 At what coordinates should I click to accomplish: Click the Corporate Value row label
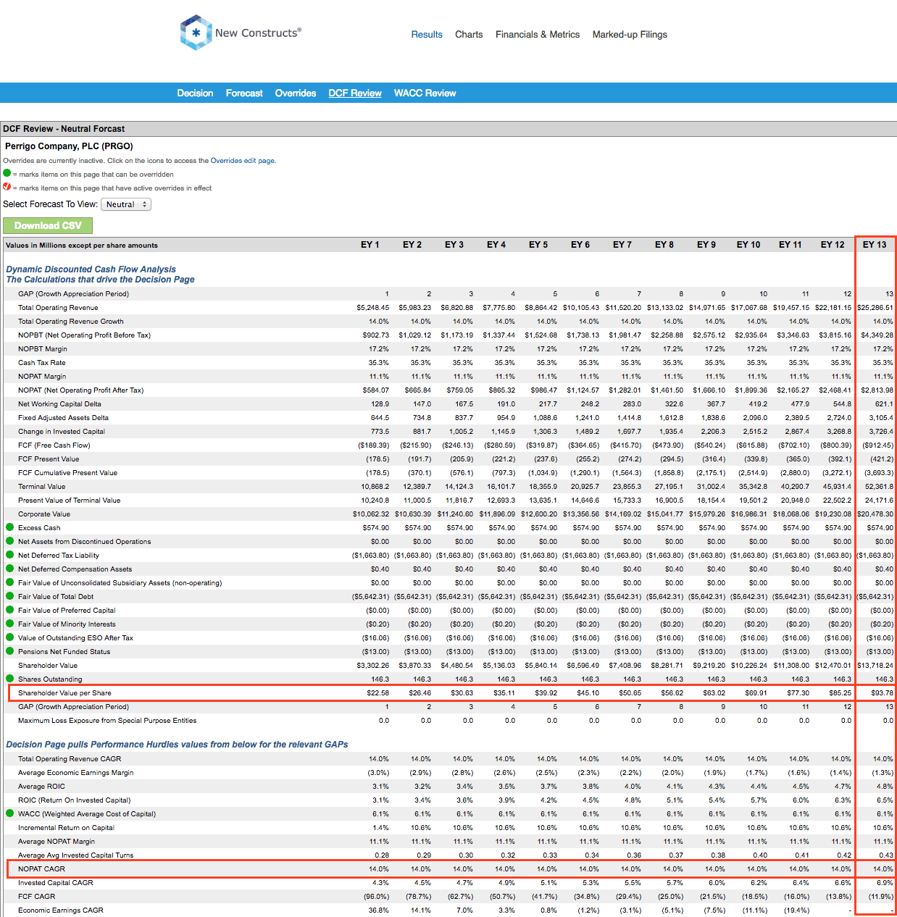tap(44, 514)
